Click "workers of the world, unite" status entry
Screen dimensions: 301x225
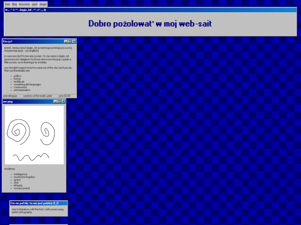[40, 96]
